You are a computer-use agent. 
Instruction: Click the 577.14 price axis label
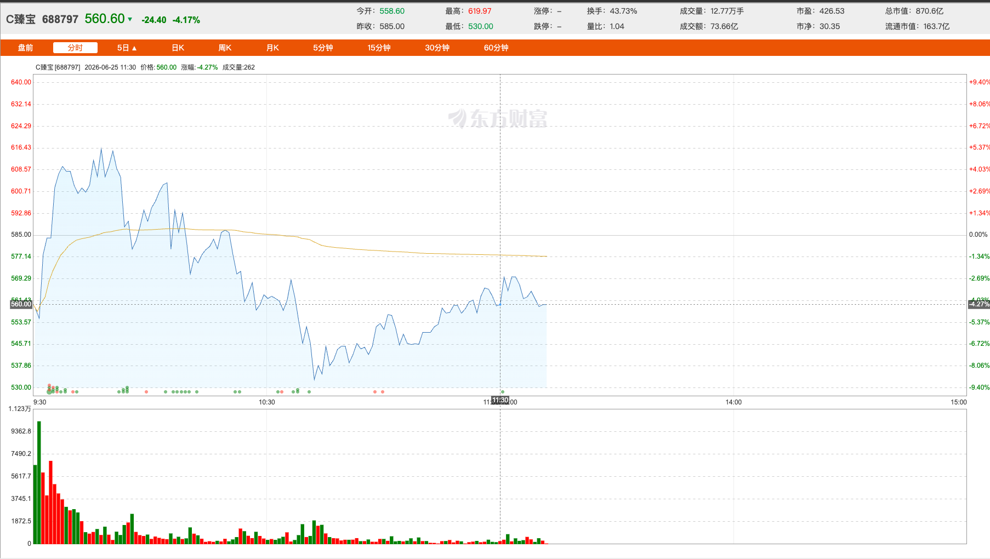pyautogui.click(x=21, y=256)
